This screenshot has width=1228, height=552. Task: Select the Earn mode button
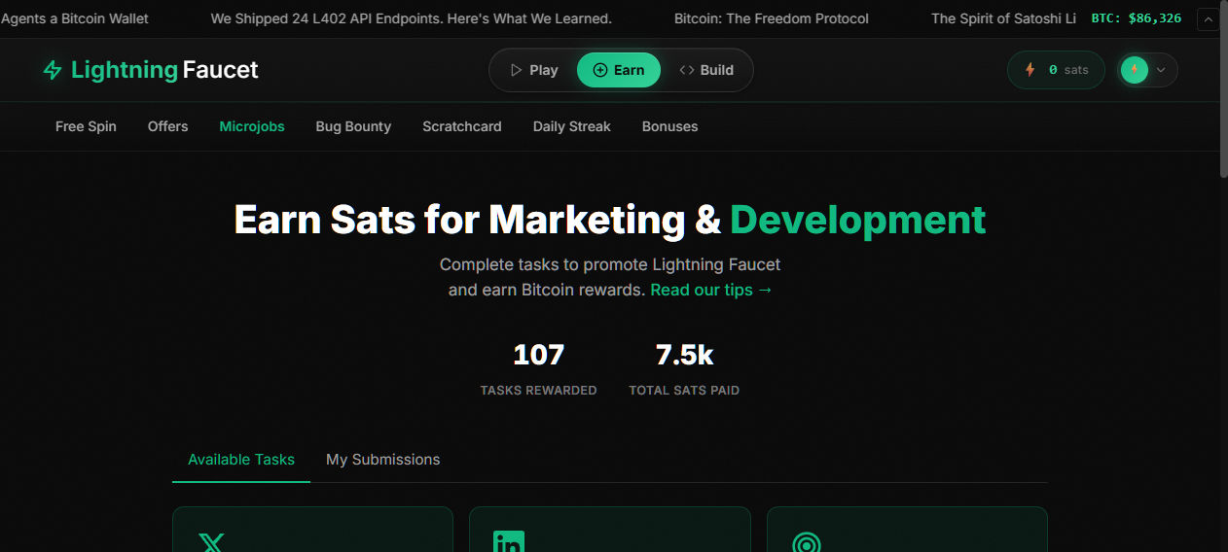coord(619,70)
